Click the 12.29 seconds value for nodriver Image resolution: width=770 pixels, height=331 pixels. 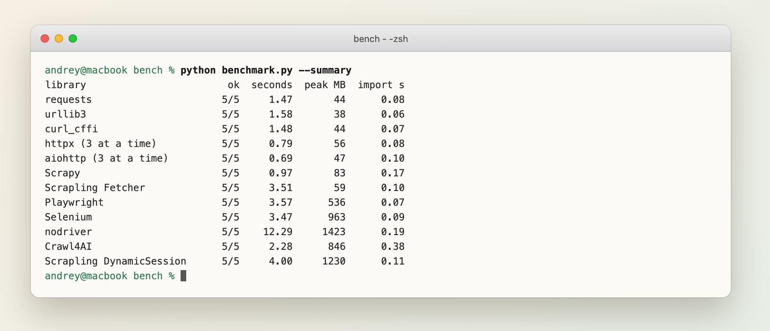click(x=278, y=232)
